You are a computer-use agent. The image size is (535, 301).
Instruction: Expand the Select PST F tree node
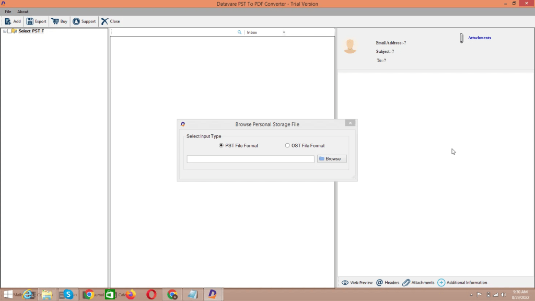coord(5,31)
